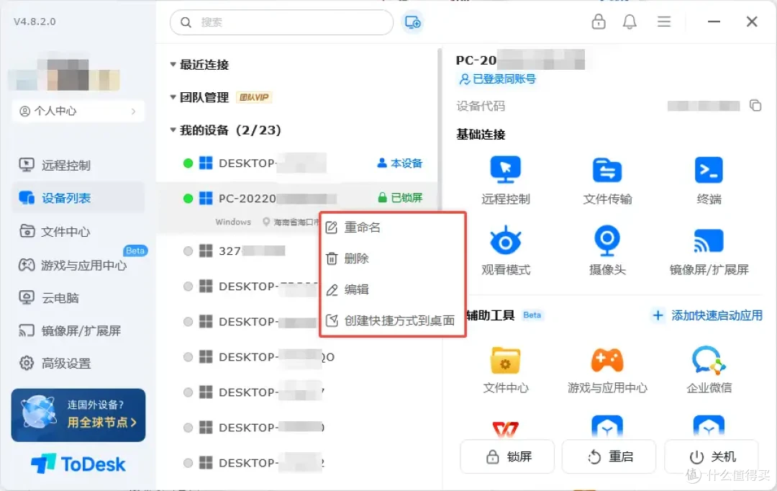The height and width of the screenshot is (491, 777).
Task: Click the 重启 button
Action: click(609, 456)
